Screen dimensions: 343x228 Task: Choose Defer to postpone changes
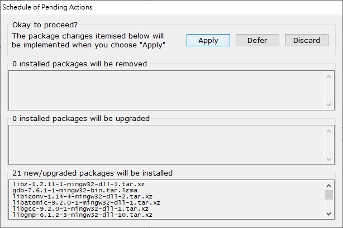tap(257, 40)
